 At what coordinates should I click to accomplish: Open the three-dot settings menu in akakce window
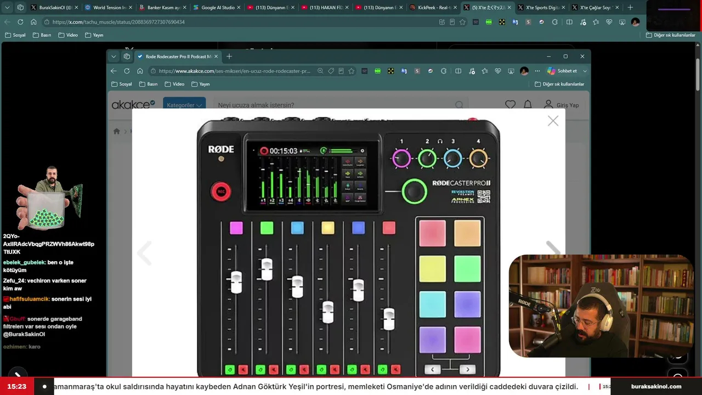click(x=537, y=71)
